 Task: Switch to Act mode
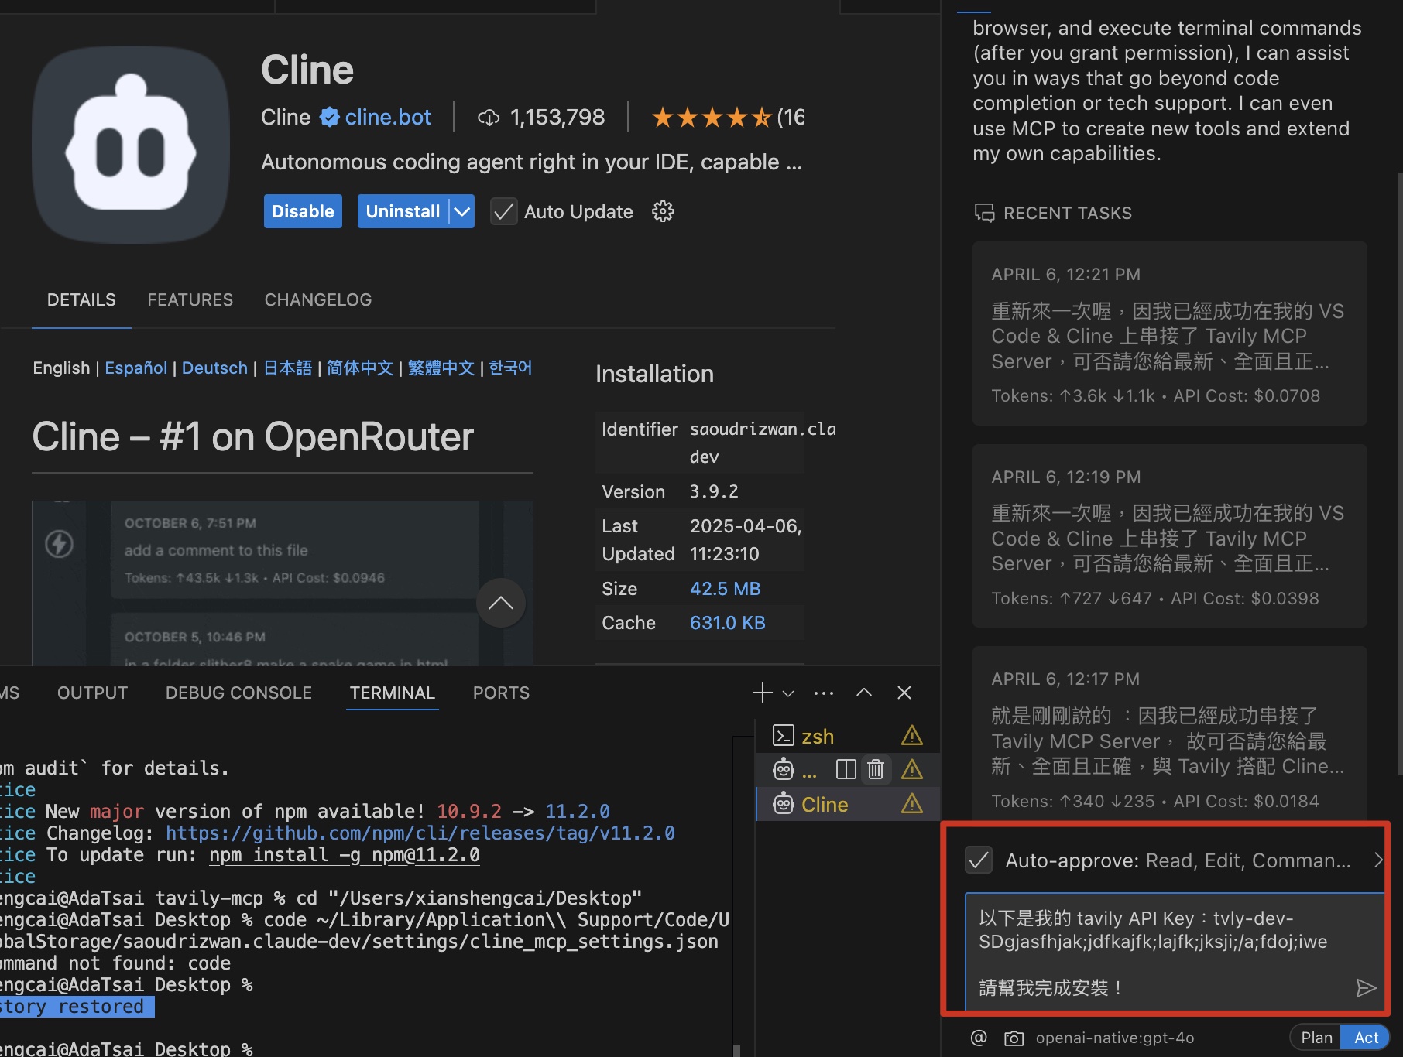click(1366, 1038)
